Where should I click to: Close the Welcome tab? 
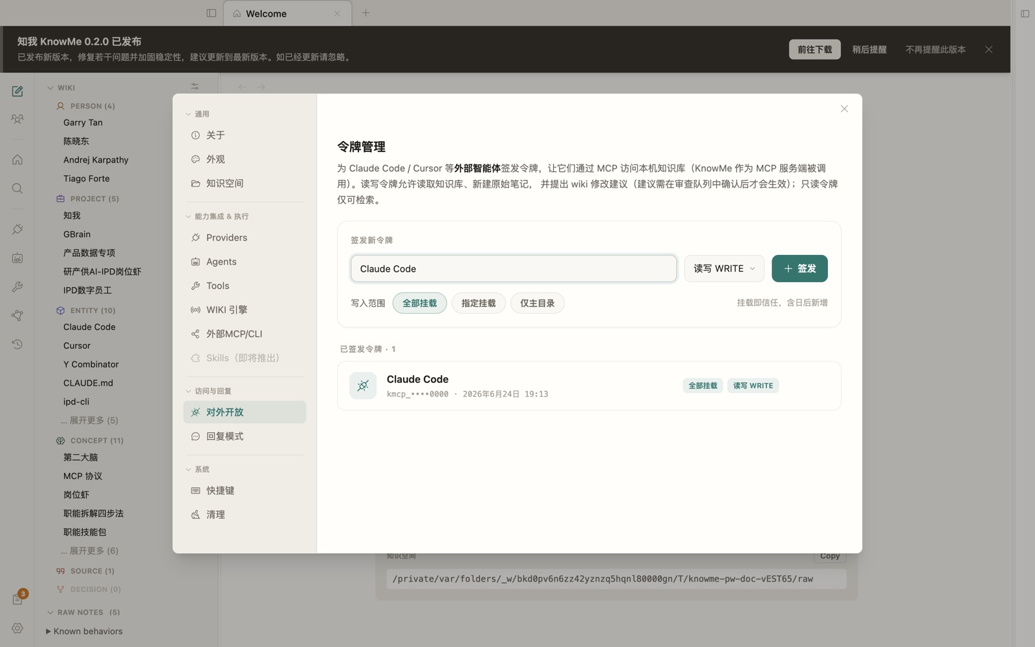[337, 14]
